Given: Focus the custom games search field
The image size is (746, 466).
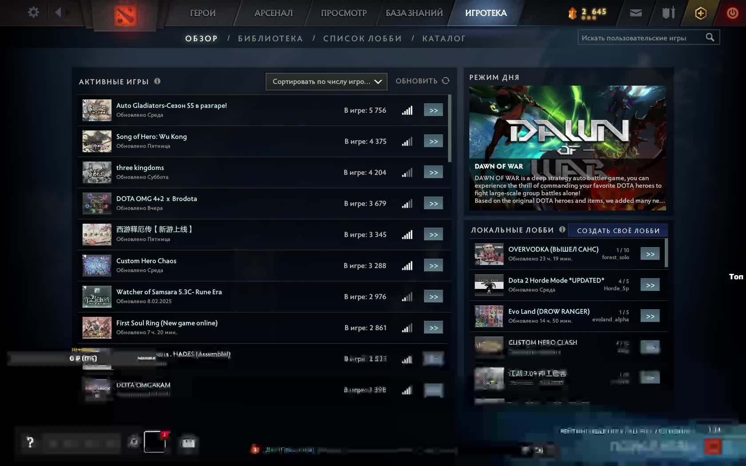Looking at the screenshot, I should point(648,37).
